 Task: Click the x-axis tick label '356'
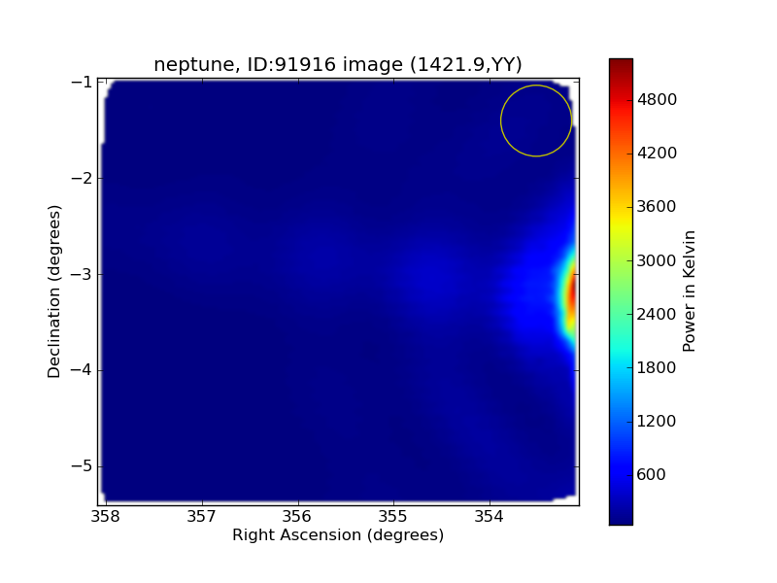(297, 517)
